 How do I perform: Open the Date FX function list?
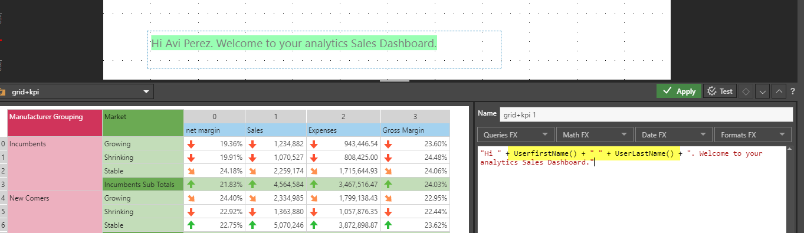tap(674, 135)
